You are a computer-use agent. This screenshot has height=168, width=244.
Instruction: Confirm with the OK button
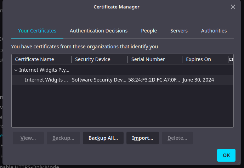226,155
